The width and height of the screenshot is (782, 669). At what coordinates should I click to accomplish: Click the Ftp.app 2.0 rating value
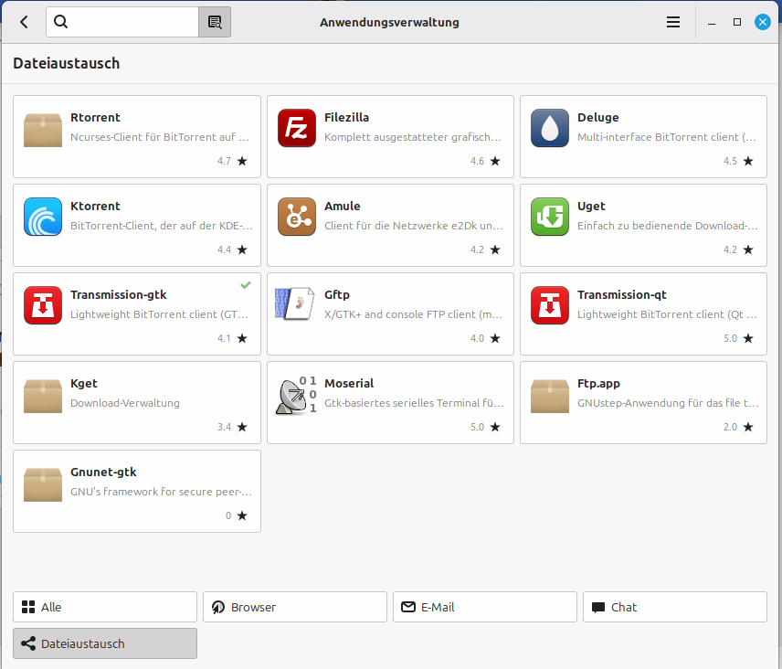click(730, 427)
